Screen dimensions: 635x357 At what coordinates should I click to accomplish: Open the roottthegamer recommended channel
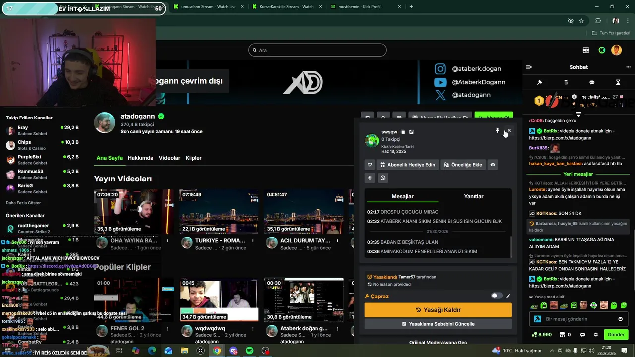pyautogui.click(x=42, y=228)
